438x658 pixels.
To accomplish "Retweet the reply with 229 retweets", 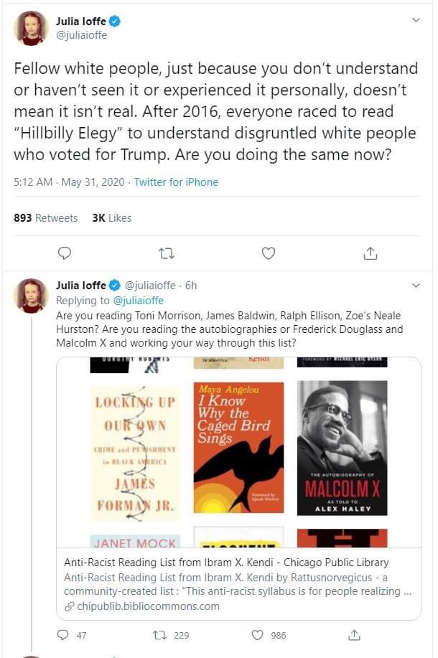I will point(159,635).
